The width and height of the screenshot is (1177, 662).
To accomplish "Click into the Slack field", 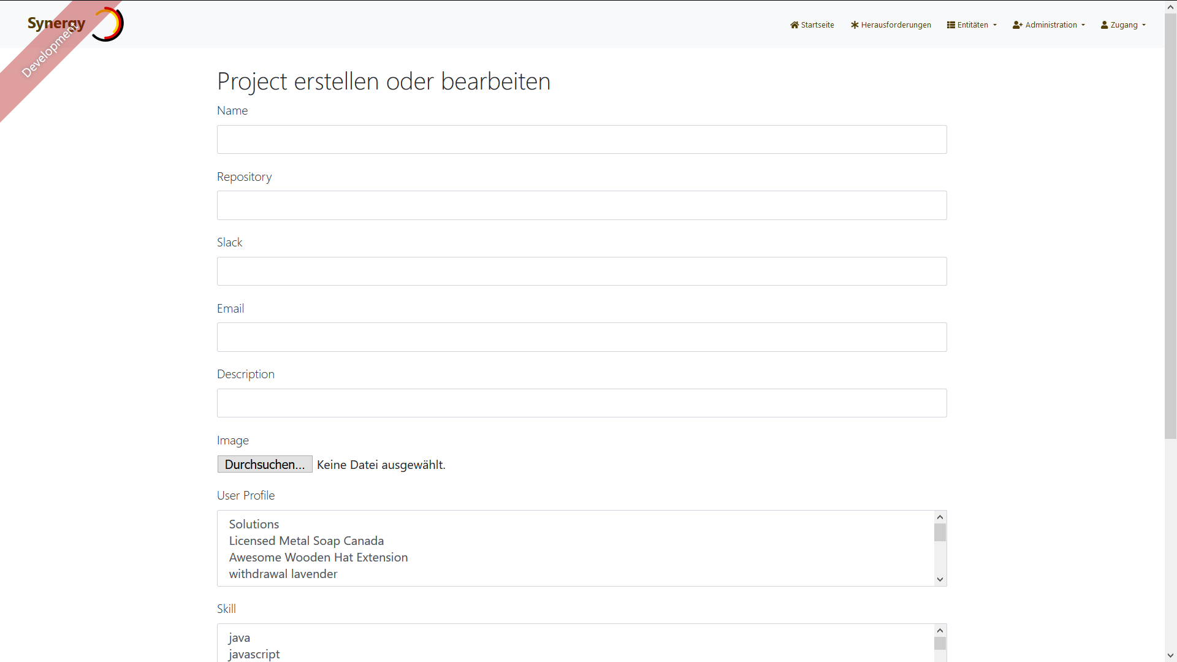I will (581, 272).
